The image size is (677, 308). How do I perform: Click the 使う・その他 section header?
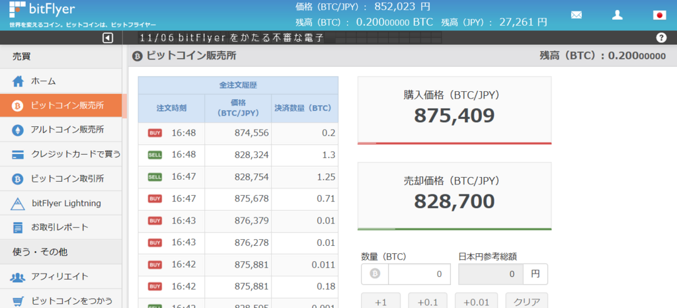coord(61,252)
